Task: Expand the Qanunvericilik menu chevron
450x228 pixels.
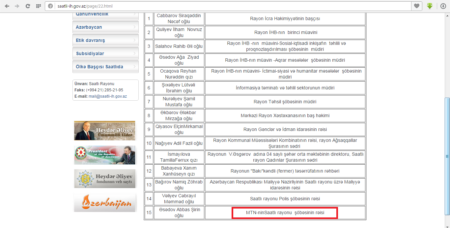Action: [x=134, y=14]
